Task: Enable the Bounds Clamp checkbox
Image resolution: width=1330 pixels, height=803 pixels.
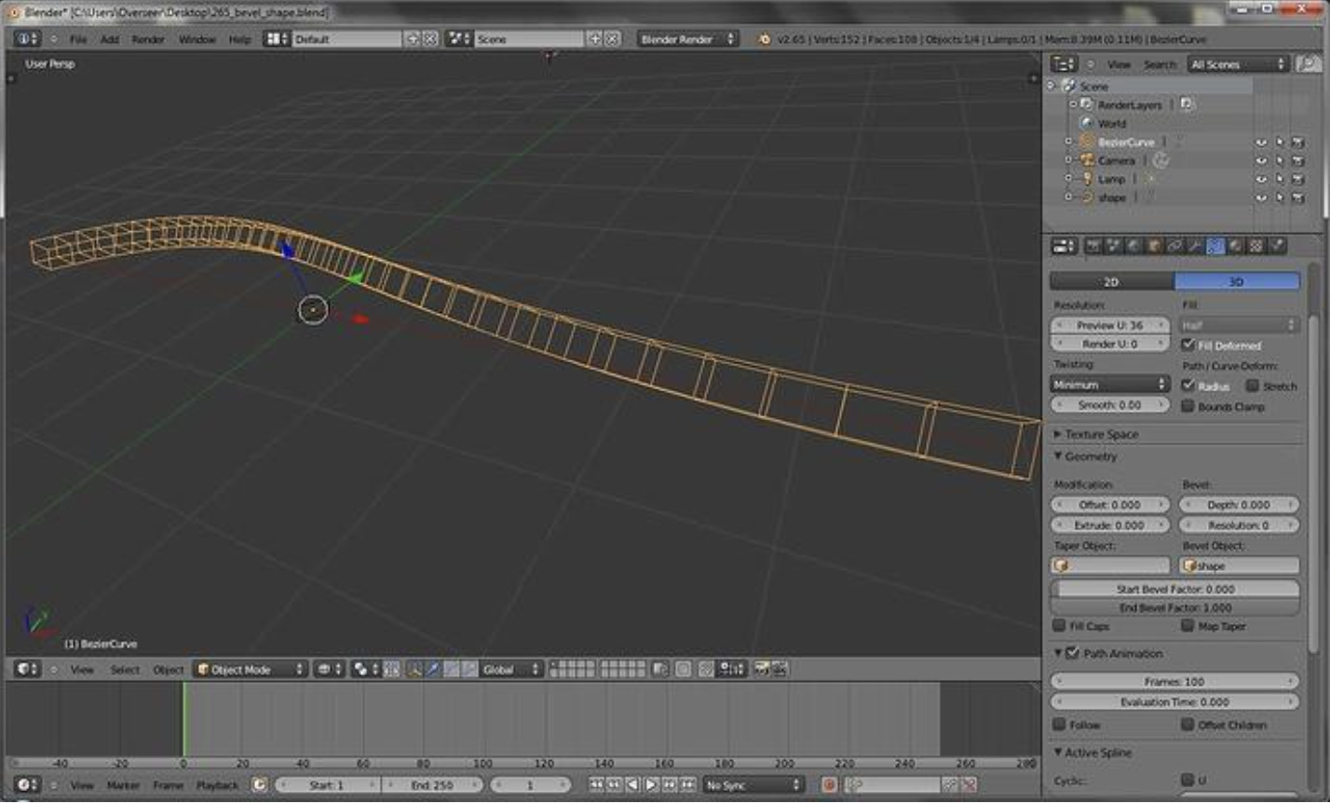Action: (x=1187, y=406)
